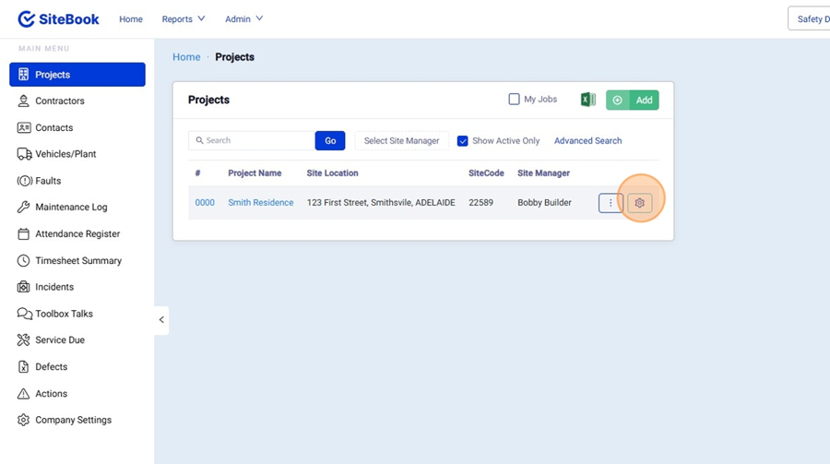The width and height of the screenshot is (830, 464).
Task: Select Home in the top navigation
Action: (x=131, y=18)
